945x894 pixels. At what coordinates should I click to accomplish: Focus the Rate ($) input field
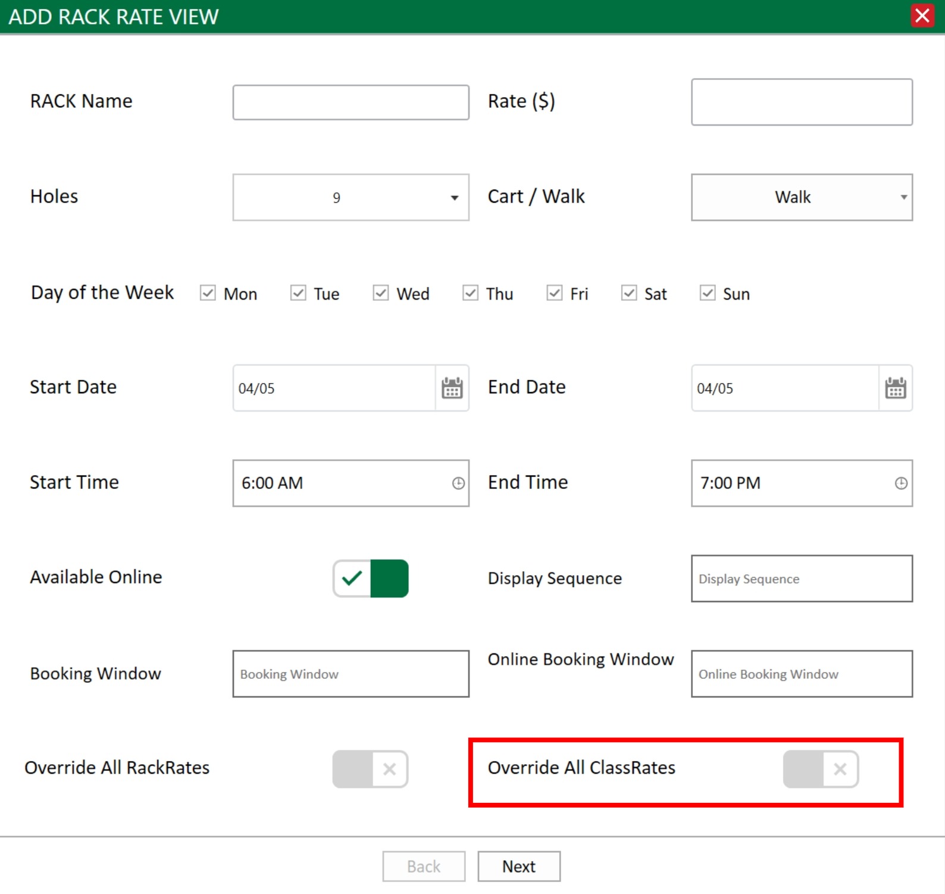coord(802,102)
